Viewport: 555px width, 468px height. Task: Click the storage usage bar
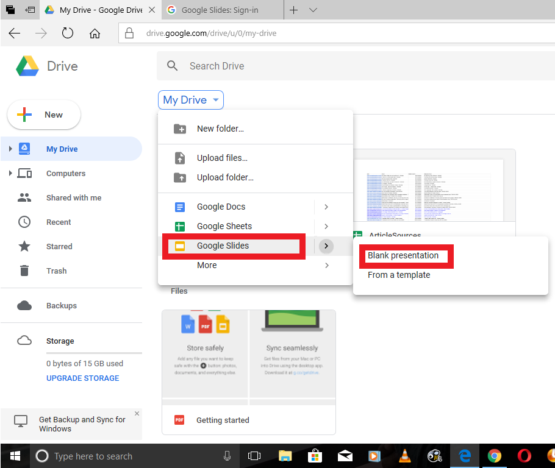tap(94, 353)
